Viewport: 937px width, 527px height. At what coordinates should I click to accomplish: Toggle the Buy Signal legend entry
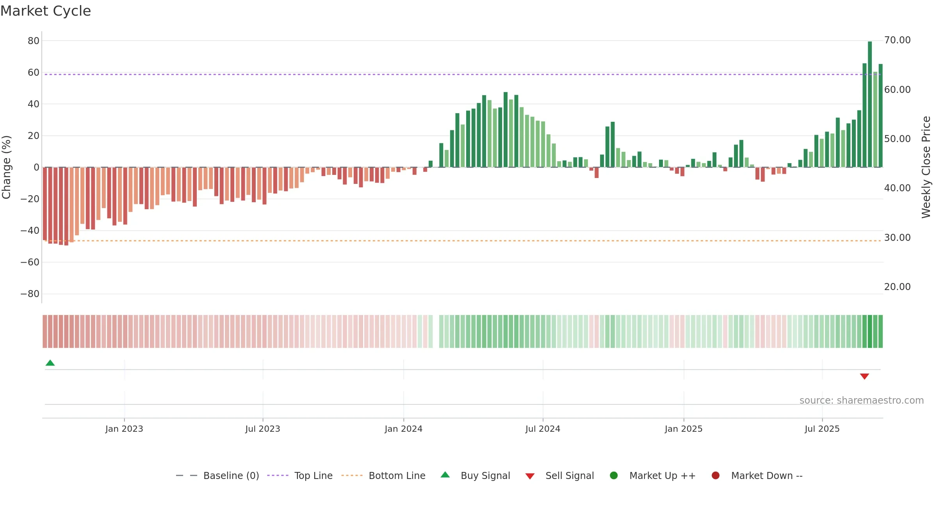pos(475,475)
